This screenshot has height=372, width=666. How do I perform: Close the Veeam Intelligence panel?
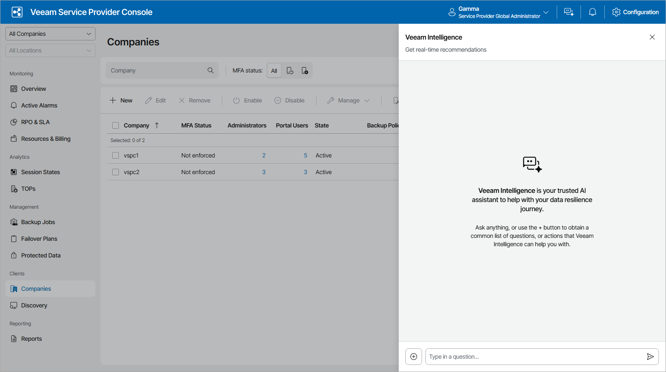[x=652, y=37]
